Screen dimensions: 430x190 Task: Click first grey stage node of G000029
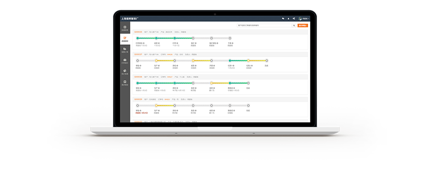138,105
